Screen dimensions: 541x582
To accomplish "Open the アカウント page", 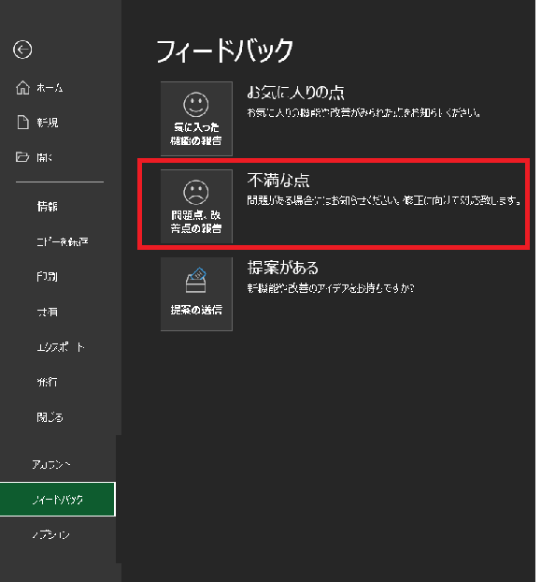I will tap(51, 464).
